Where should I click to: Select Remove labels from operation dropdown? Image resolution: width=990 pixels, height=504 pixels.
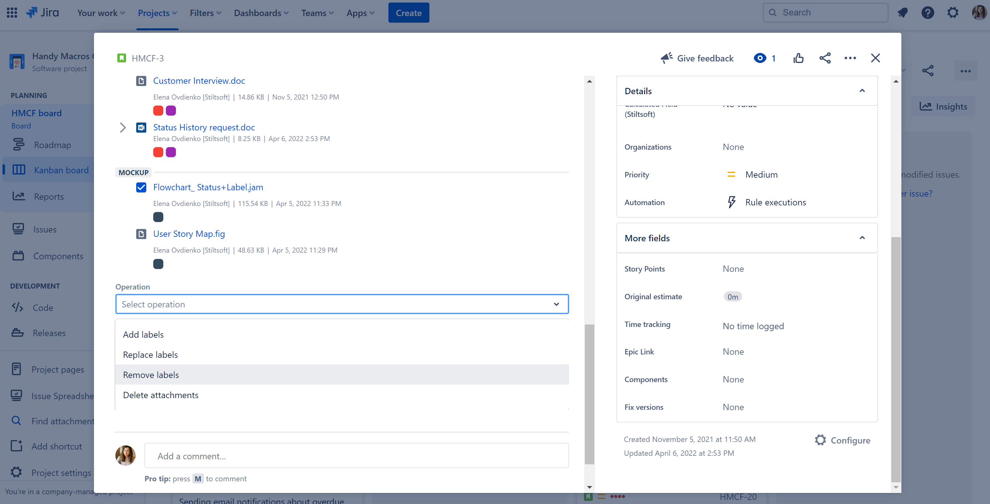pos(342,374)
